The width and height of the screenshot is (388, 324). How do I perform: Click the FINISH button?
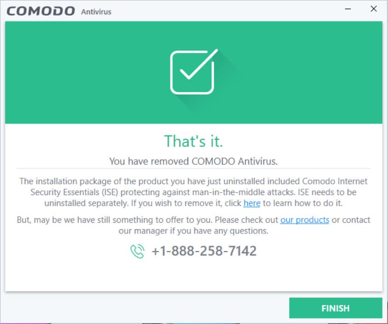pyautogui.click(x=336, y=308)
